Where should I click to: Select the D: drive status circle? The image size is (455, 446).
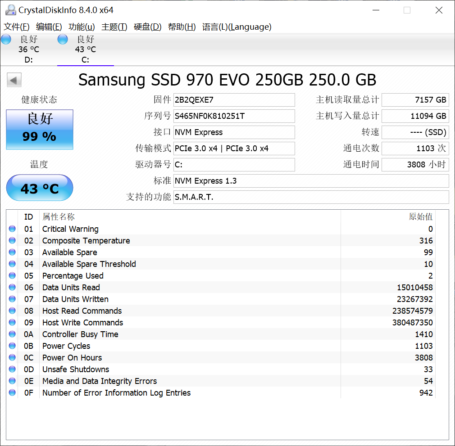(x=6, y=39)
